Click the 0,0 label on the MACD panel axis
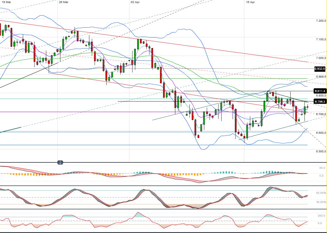The width and height of the screenshot is (327, 233). coord(321,176)
